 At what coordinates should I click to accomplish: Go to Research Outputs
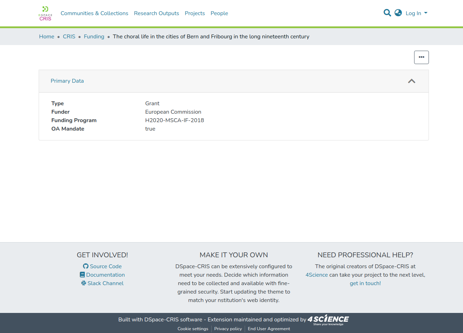click(x=156, y=13)
